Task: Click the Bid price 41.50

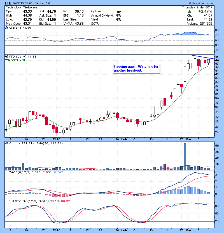Action: (52, 19)
